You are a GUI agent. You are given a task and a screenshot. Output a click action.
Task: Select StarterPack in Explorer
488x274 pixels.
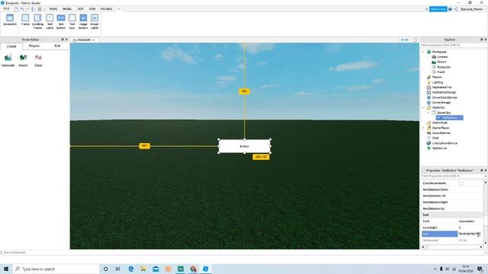pos(439,123)
